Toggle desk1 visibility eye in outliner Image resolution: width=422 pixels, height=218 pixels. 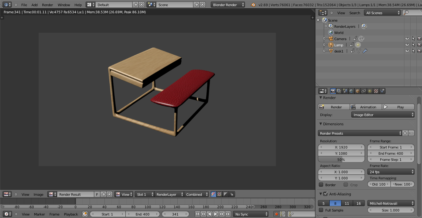tap(407, 51)
